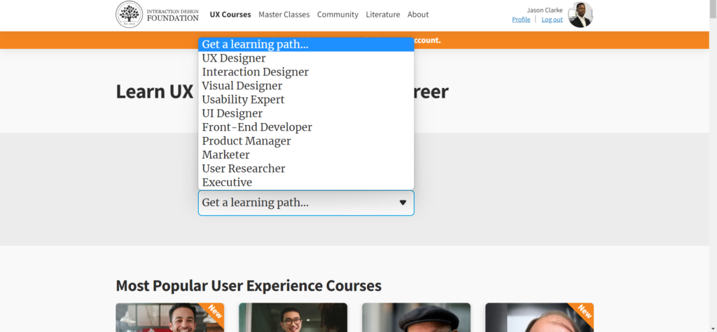The width and height of the screenshot is (717, 332).
Task: Pick Usability Expert learning path
Action: pyautogui.click(x=306, y=99)
